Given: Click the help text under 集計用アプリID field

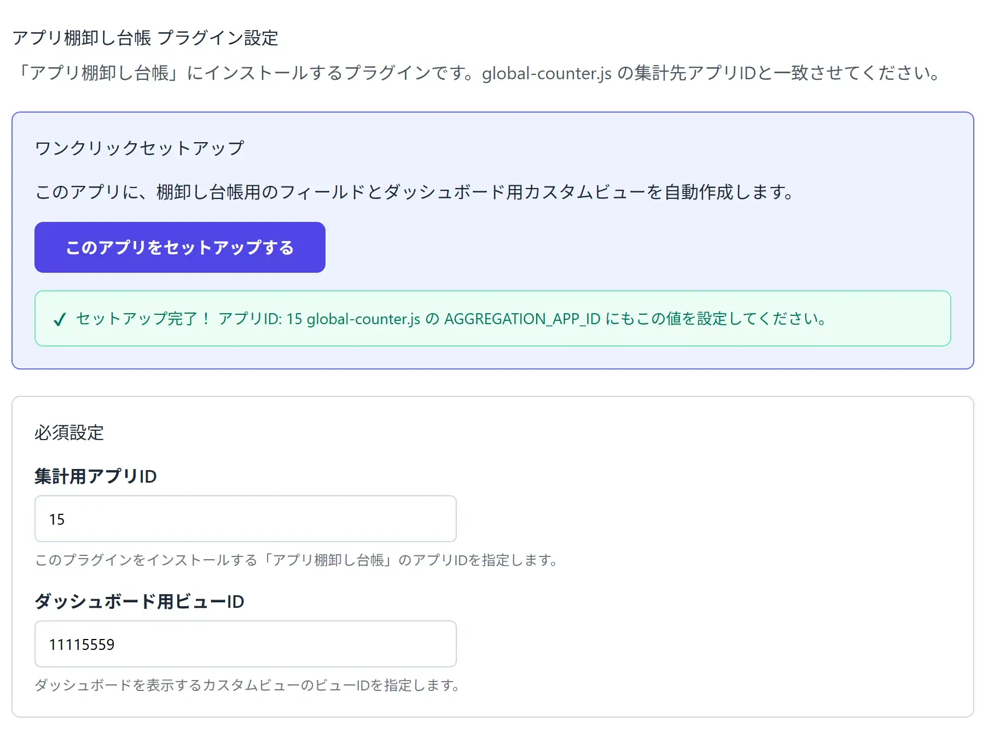Looking at the screenshot, I should [x=297, y=560].
